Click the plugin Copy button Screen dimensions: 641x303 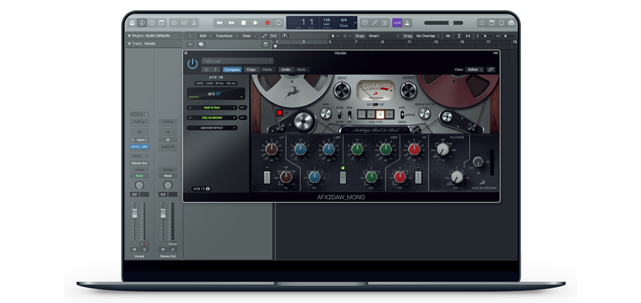(x=251, y=69)
